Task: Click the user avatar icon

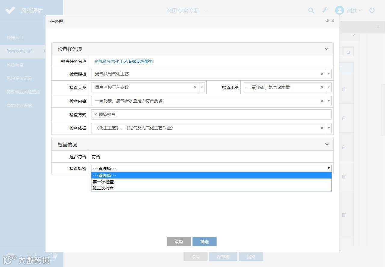Action: point(340,10)
